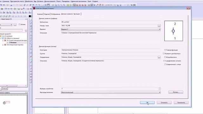
Task: Click the horizontal scrollbar in page navigator
Action: click(9, 85)
